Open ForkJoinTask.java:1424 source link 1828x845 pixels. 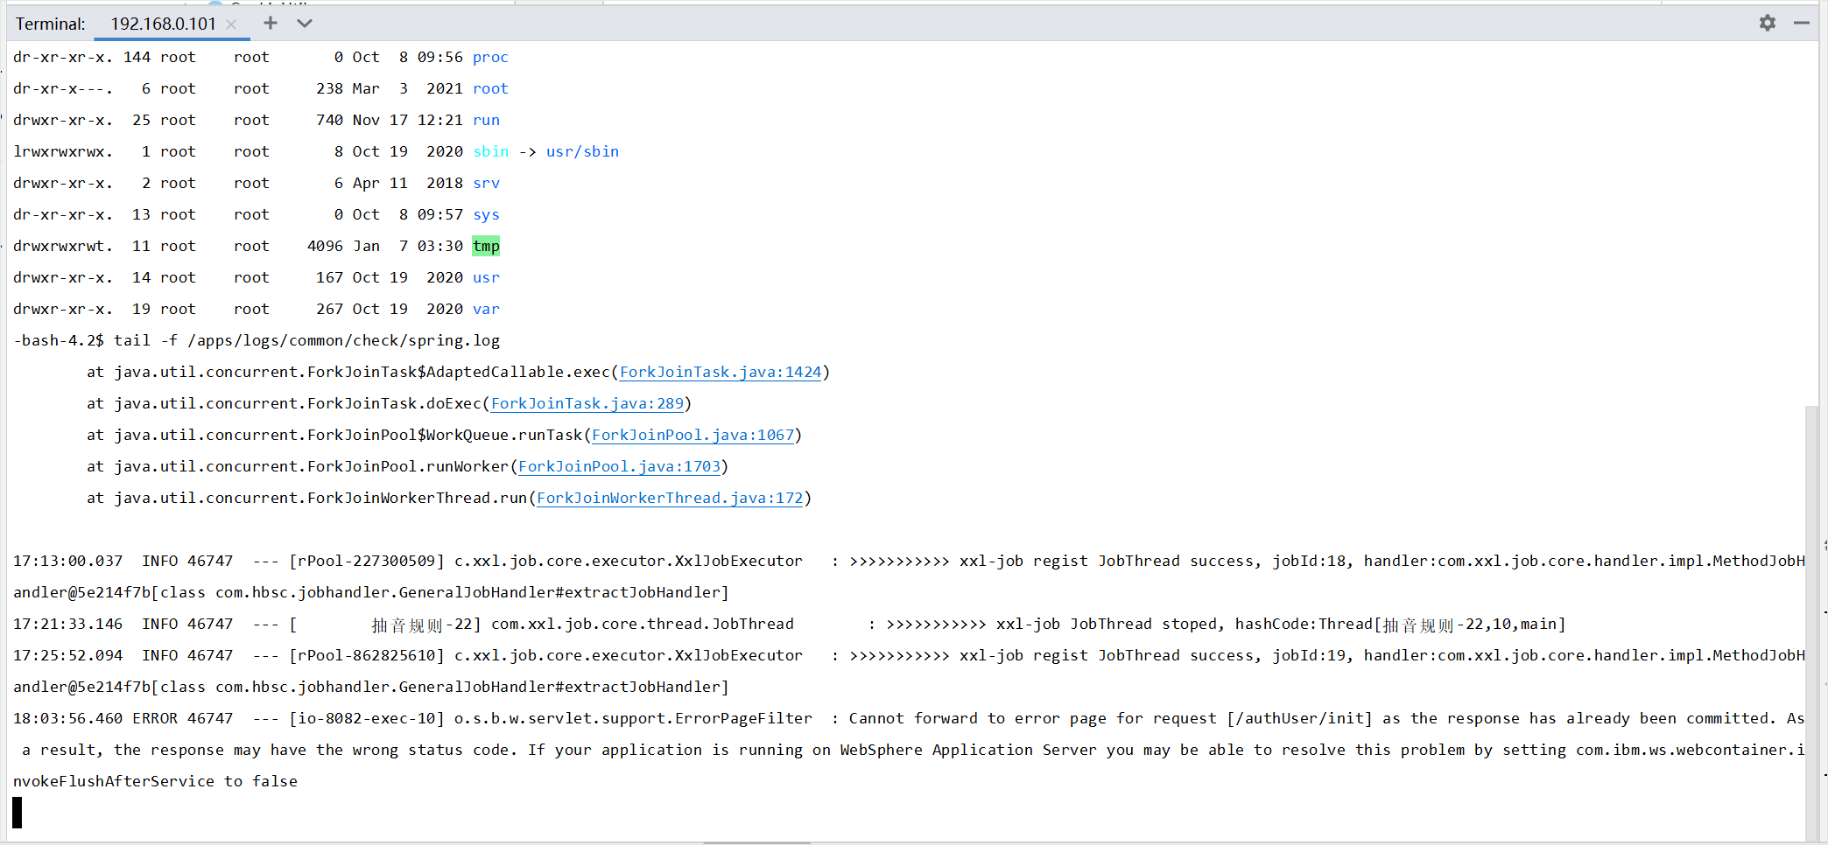721,372
